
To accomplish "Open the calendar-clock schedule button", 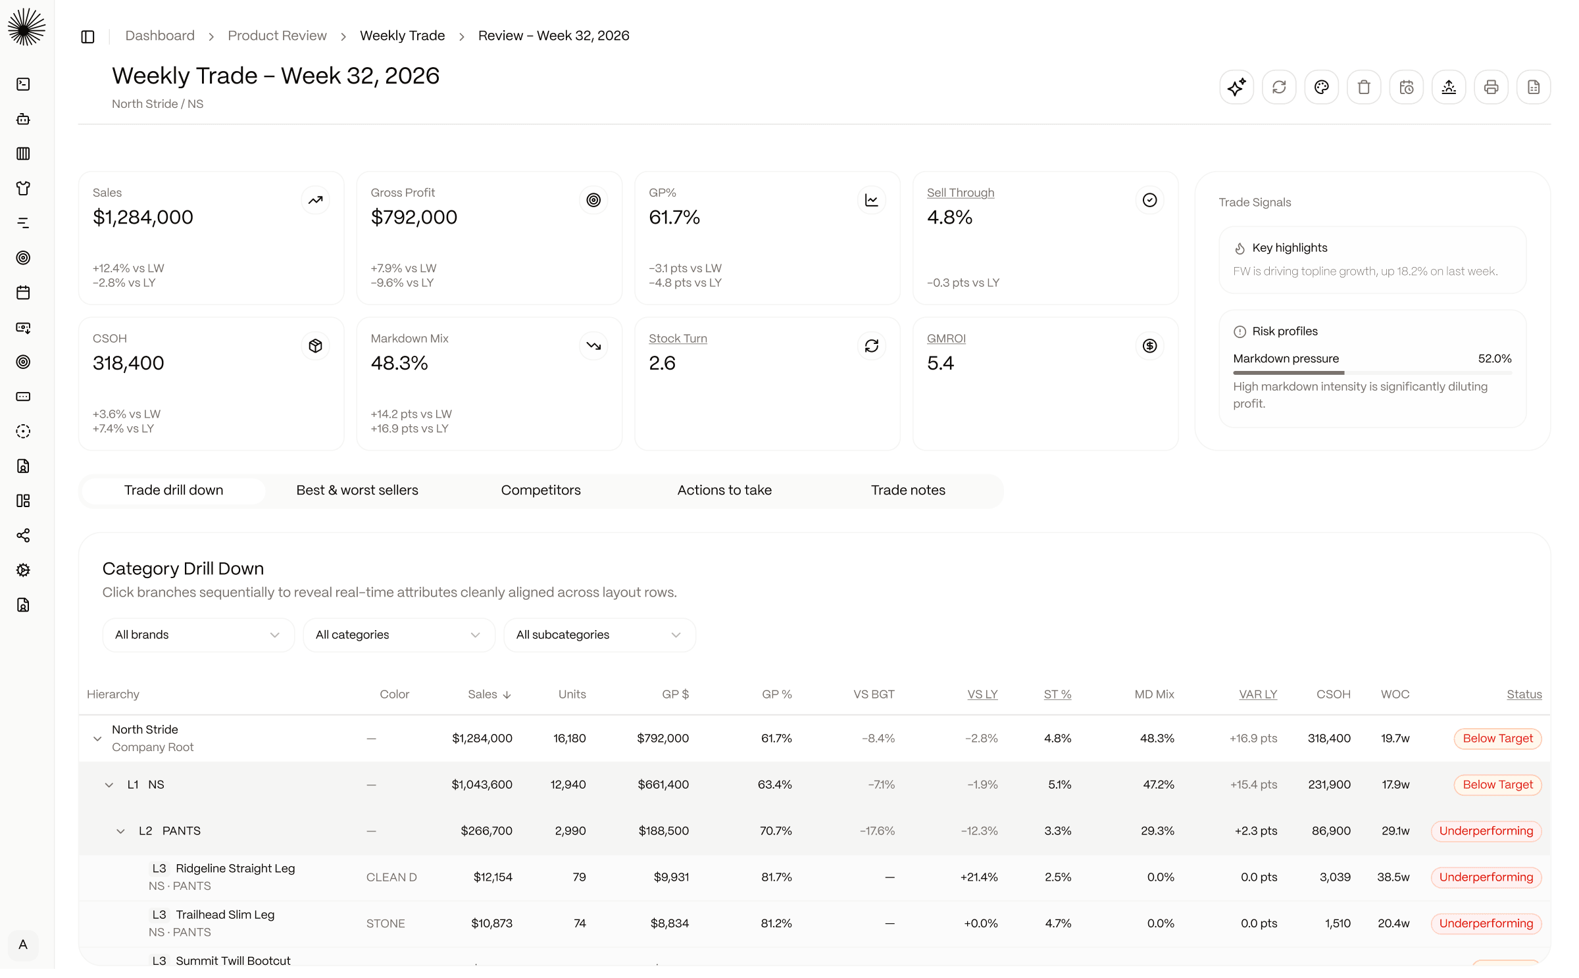I will [x=1406, y=87].
